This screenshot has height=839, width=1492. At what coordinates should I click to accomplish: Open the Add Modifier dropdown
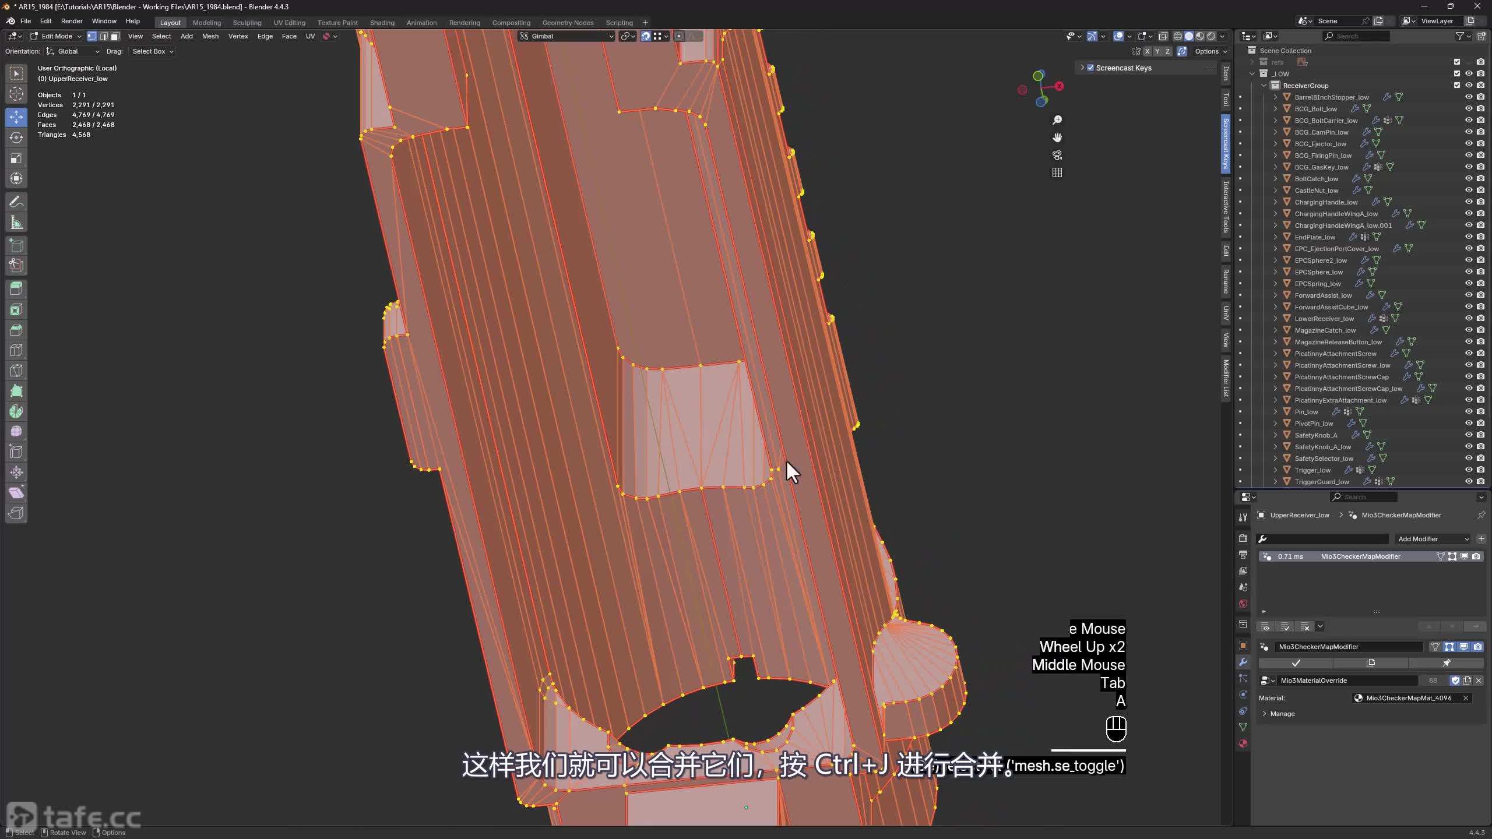[x=1433, y=539]
